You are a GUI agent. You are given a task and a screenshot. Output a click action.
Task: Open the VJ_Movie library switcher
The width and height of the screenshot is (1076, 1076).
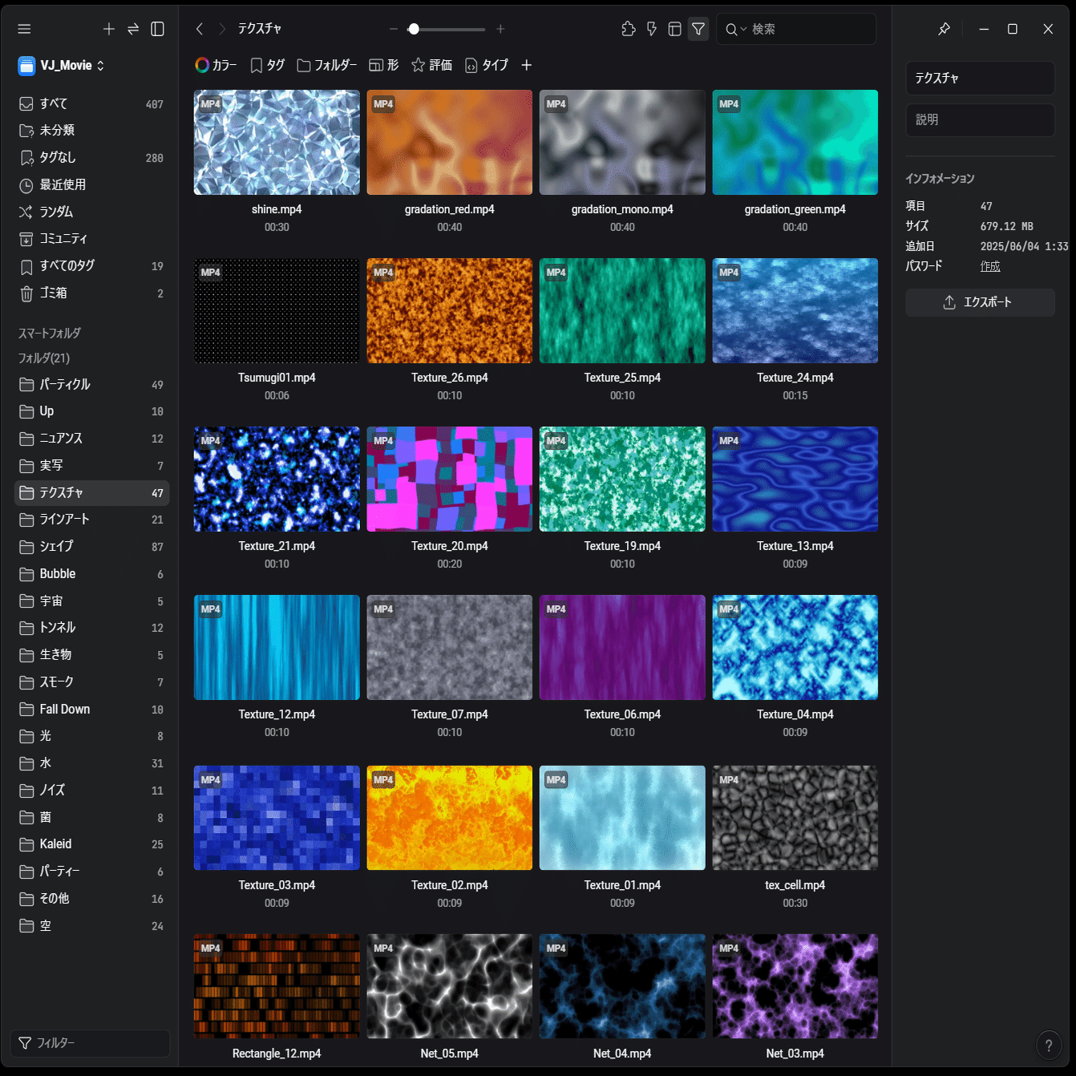coord(62,66)
